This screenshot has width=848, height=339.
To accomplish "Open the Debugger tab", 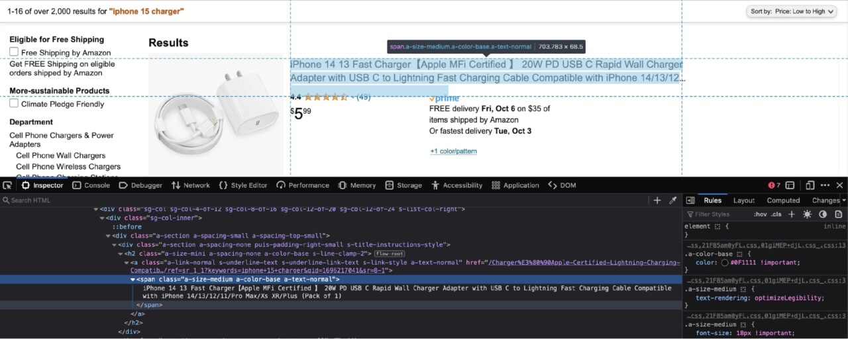I will point(140,185).
